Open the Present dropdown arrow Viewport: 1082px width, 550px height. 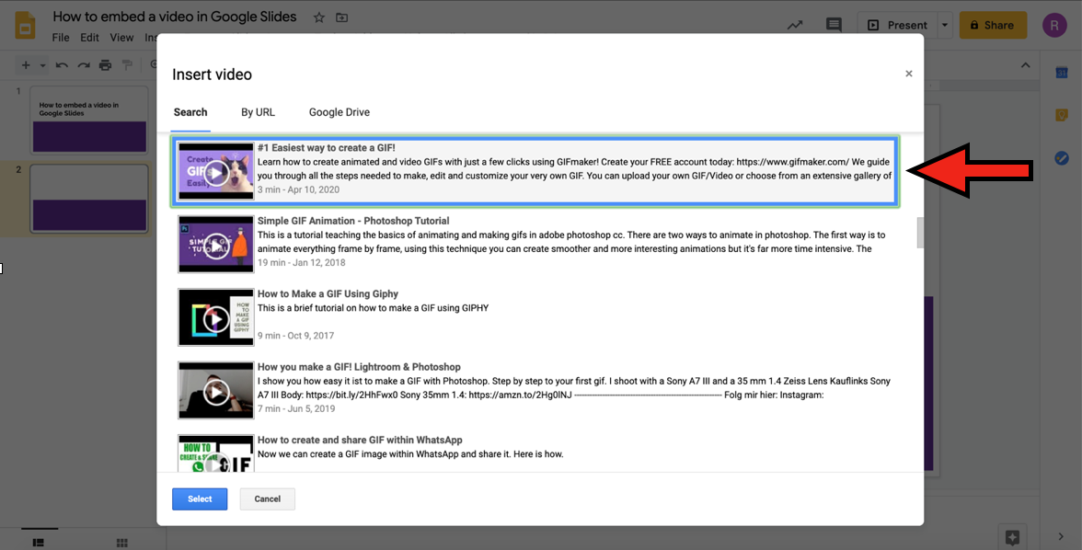pyautogui.click(x=945, y=25)
